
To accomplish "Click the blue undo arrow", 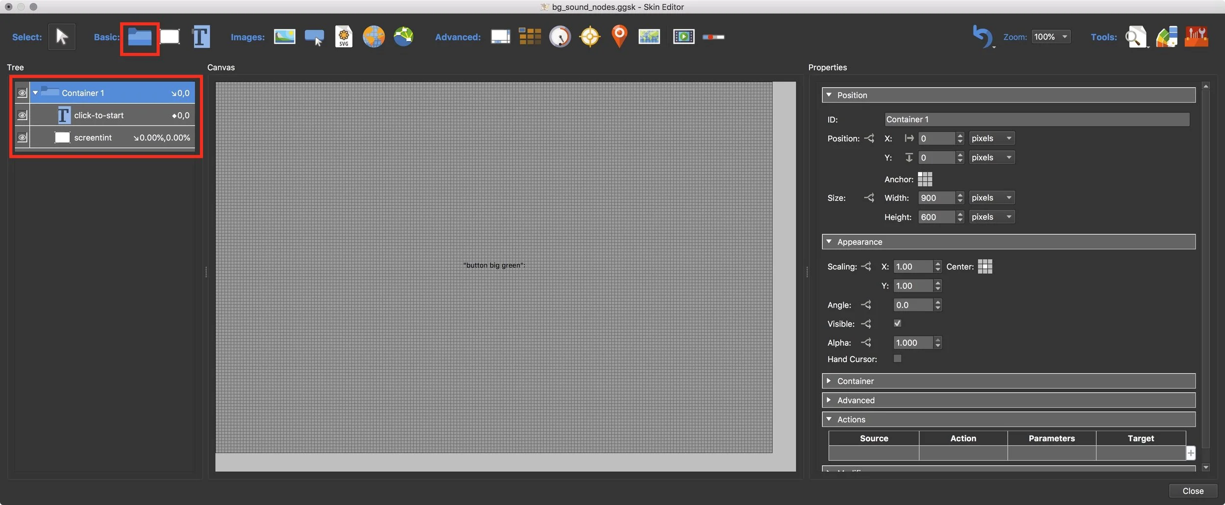I will pyautogui.click(x=982, y=36).
